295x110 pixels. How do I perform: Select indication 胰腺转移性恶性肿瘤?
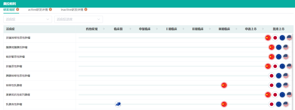[x=18, y=76]
